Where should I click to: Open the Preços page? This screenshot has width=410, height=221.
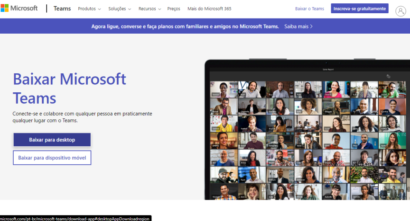tap(174, 9)
